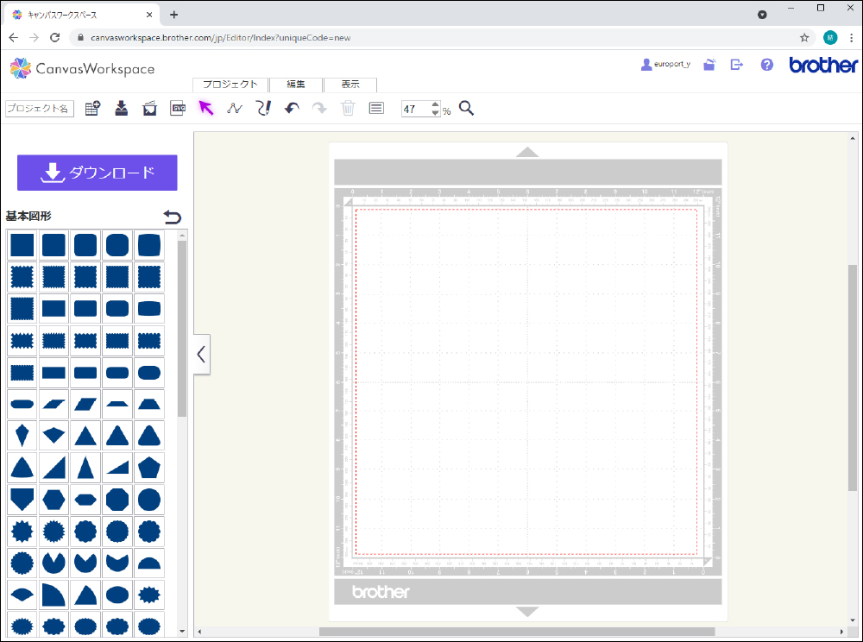Click the logout icon in the header

click(737, 65)
